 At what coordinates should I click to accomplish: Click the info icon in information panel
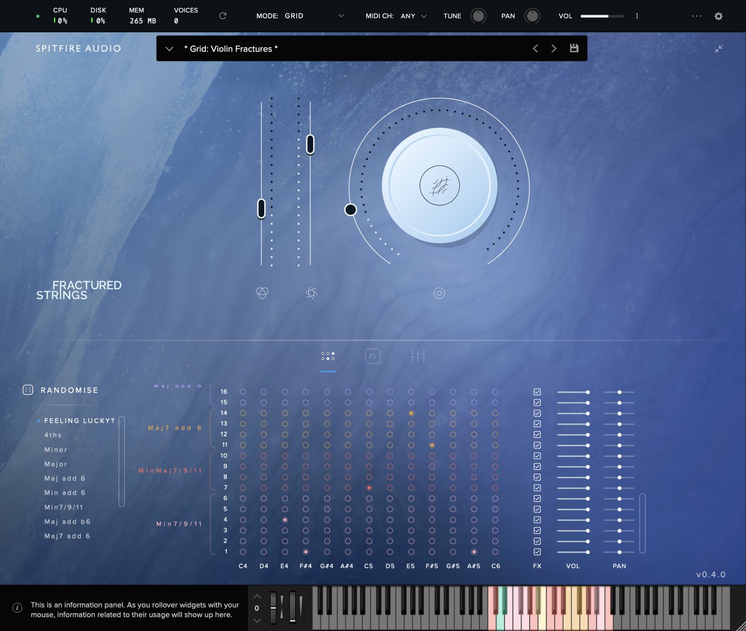(17, 608)
